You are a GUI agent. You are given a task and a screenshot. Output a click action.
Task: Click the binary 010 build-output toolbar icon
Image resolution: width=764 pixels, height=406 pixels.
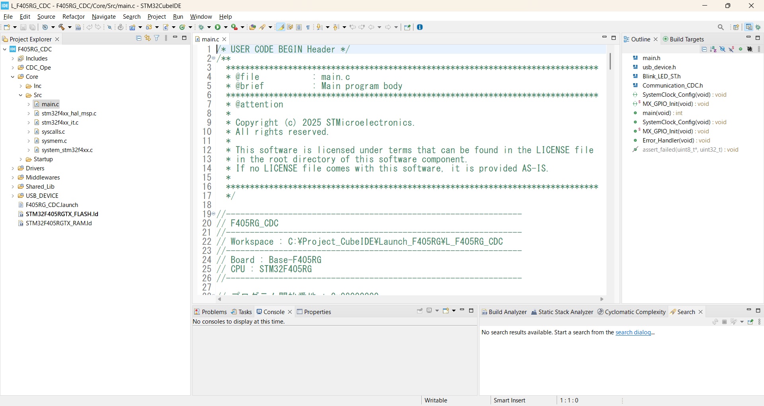pos(78,27)
